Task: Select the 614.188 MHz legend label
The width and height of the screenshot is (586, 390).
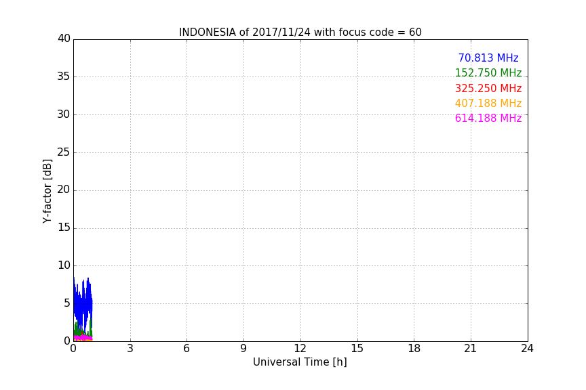Action: 488,118
